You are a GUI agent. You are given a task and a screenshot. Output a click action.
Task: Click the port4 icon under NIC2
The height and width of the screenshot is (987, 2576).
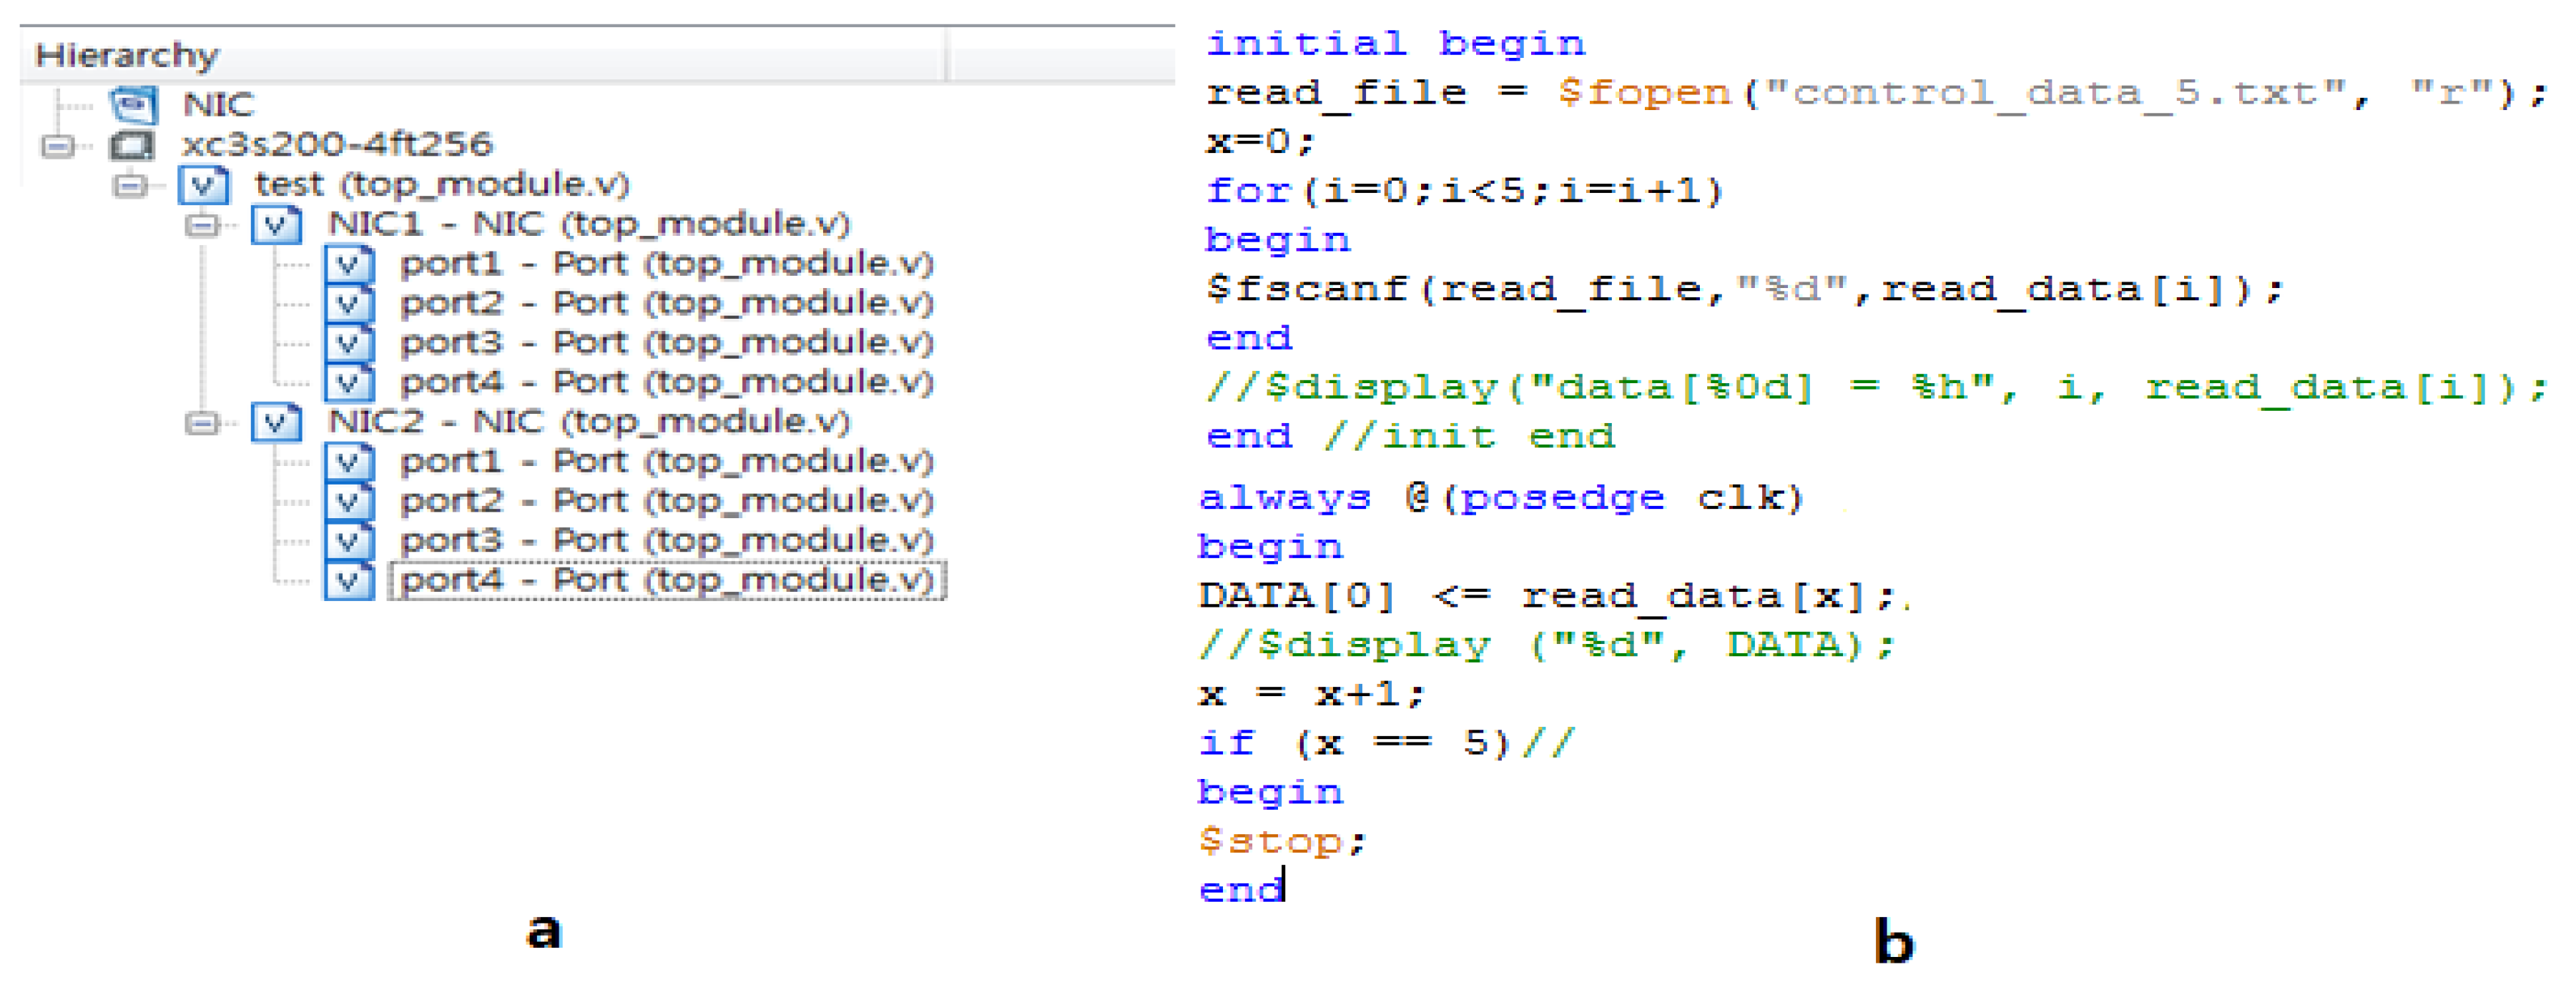tap(349, 580)
